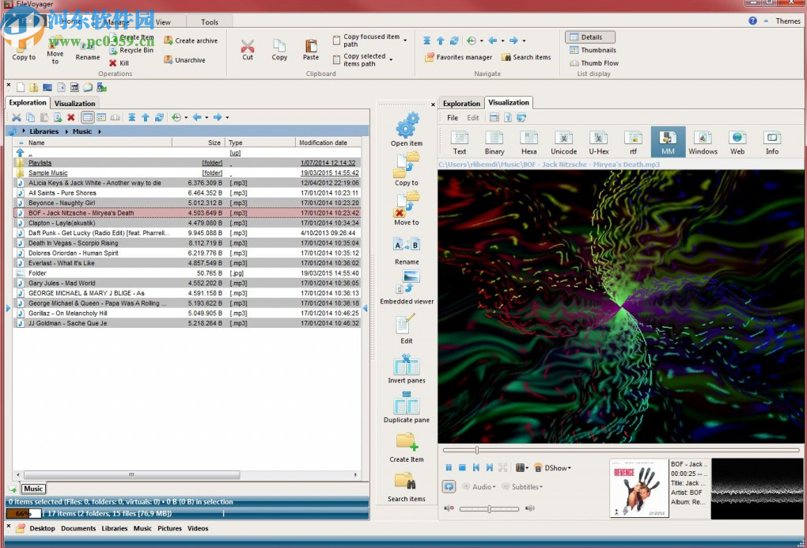The width and height of the screenshot is (807, 548).
Task: Click the Duplicate pane icon
Action: (407, 408)
